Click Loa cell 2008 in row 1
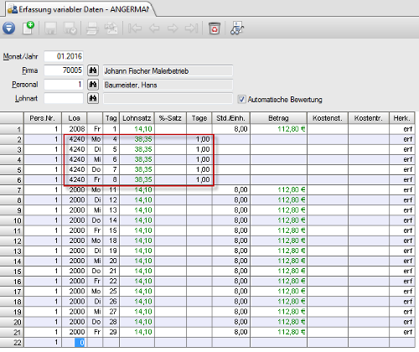This screenshot has height=352, width=419. click(75, 129)
